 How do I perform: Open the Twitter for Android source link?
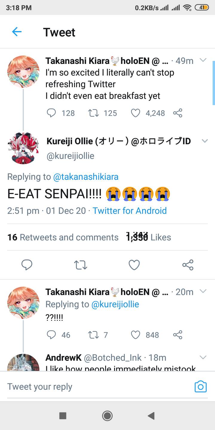coord(130,211)
